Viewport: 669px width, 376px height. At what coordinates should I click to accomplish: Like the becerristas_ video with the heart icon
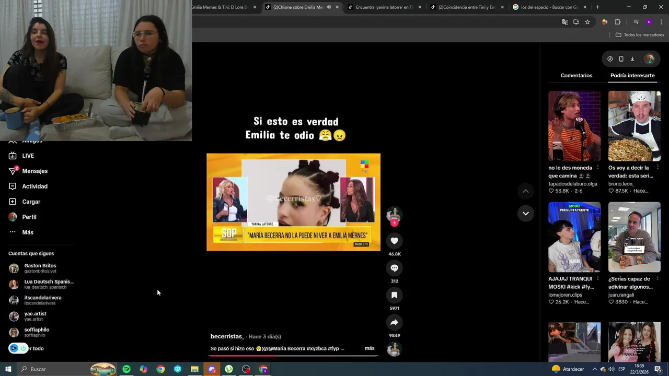[394, 241]
